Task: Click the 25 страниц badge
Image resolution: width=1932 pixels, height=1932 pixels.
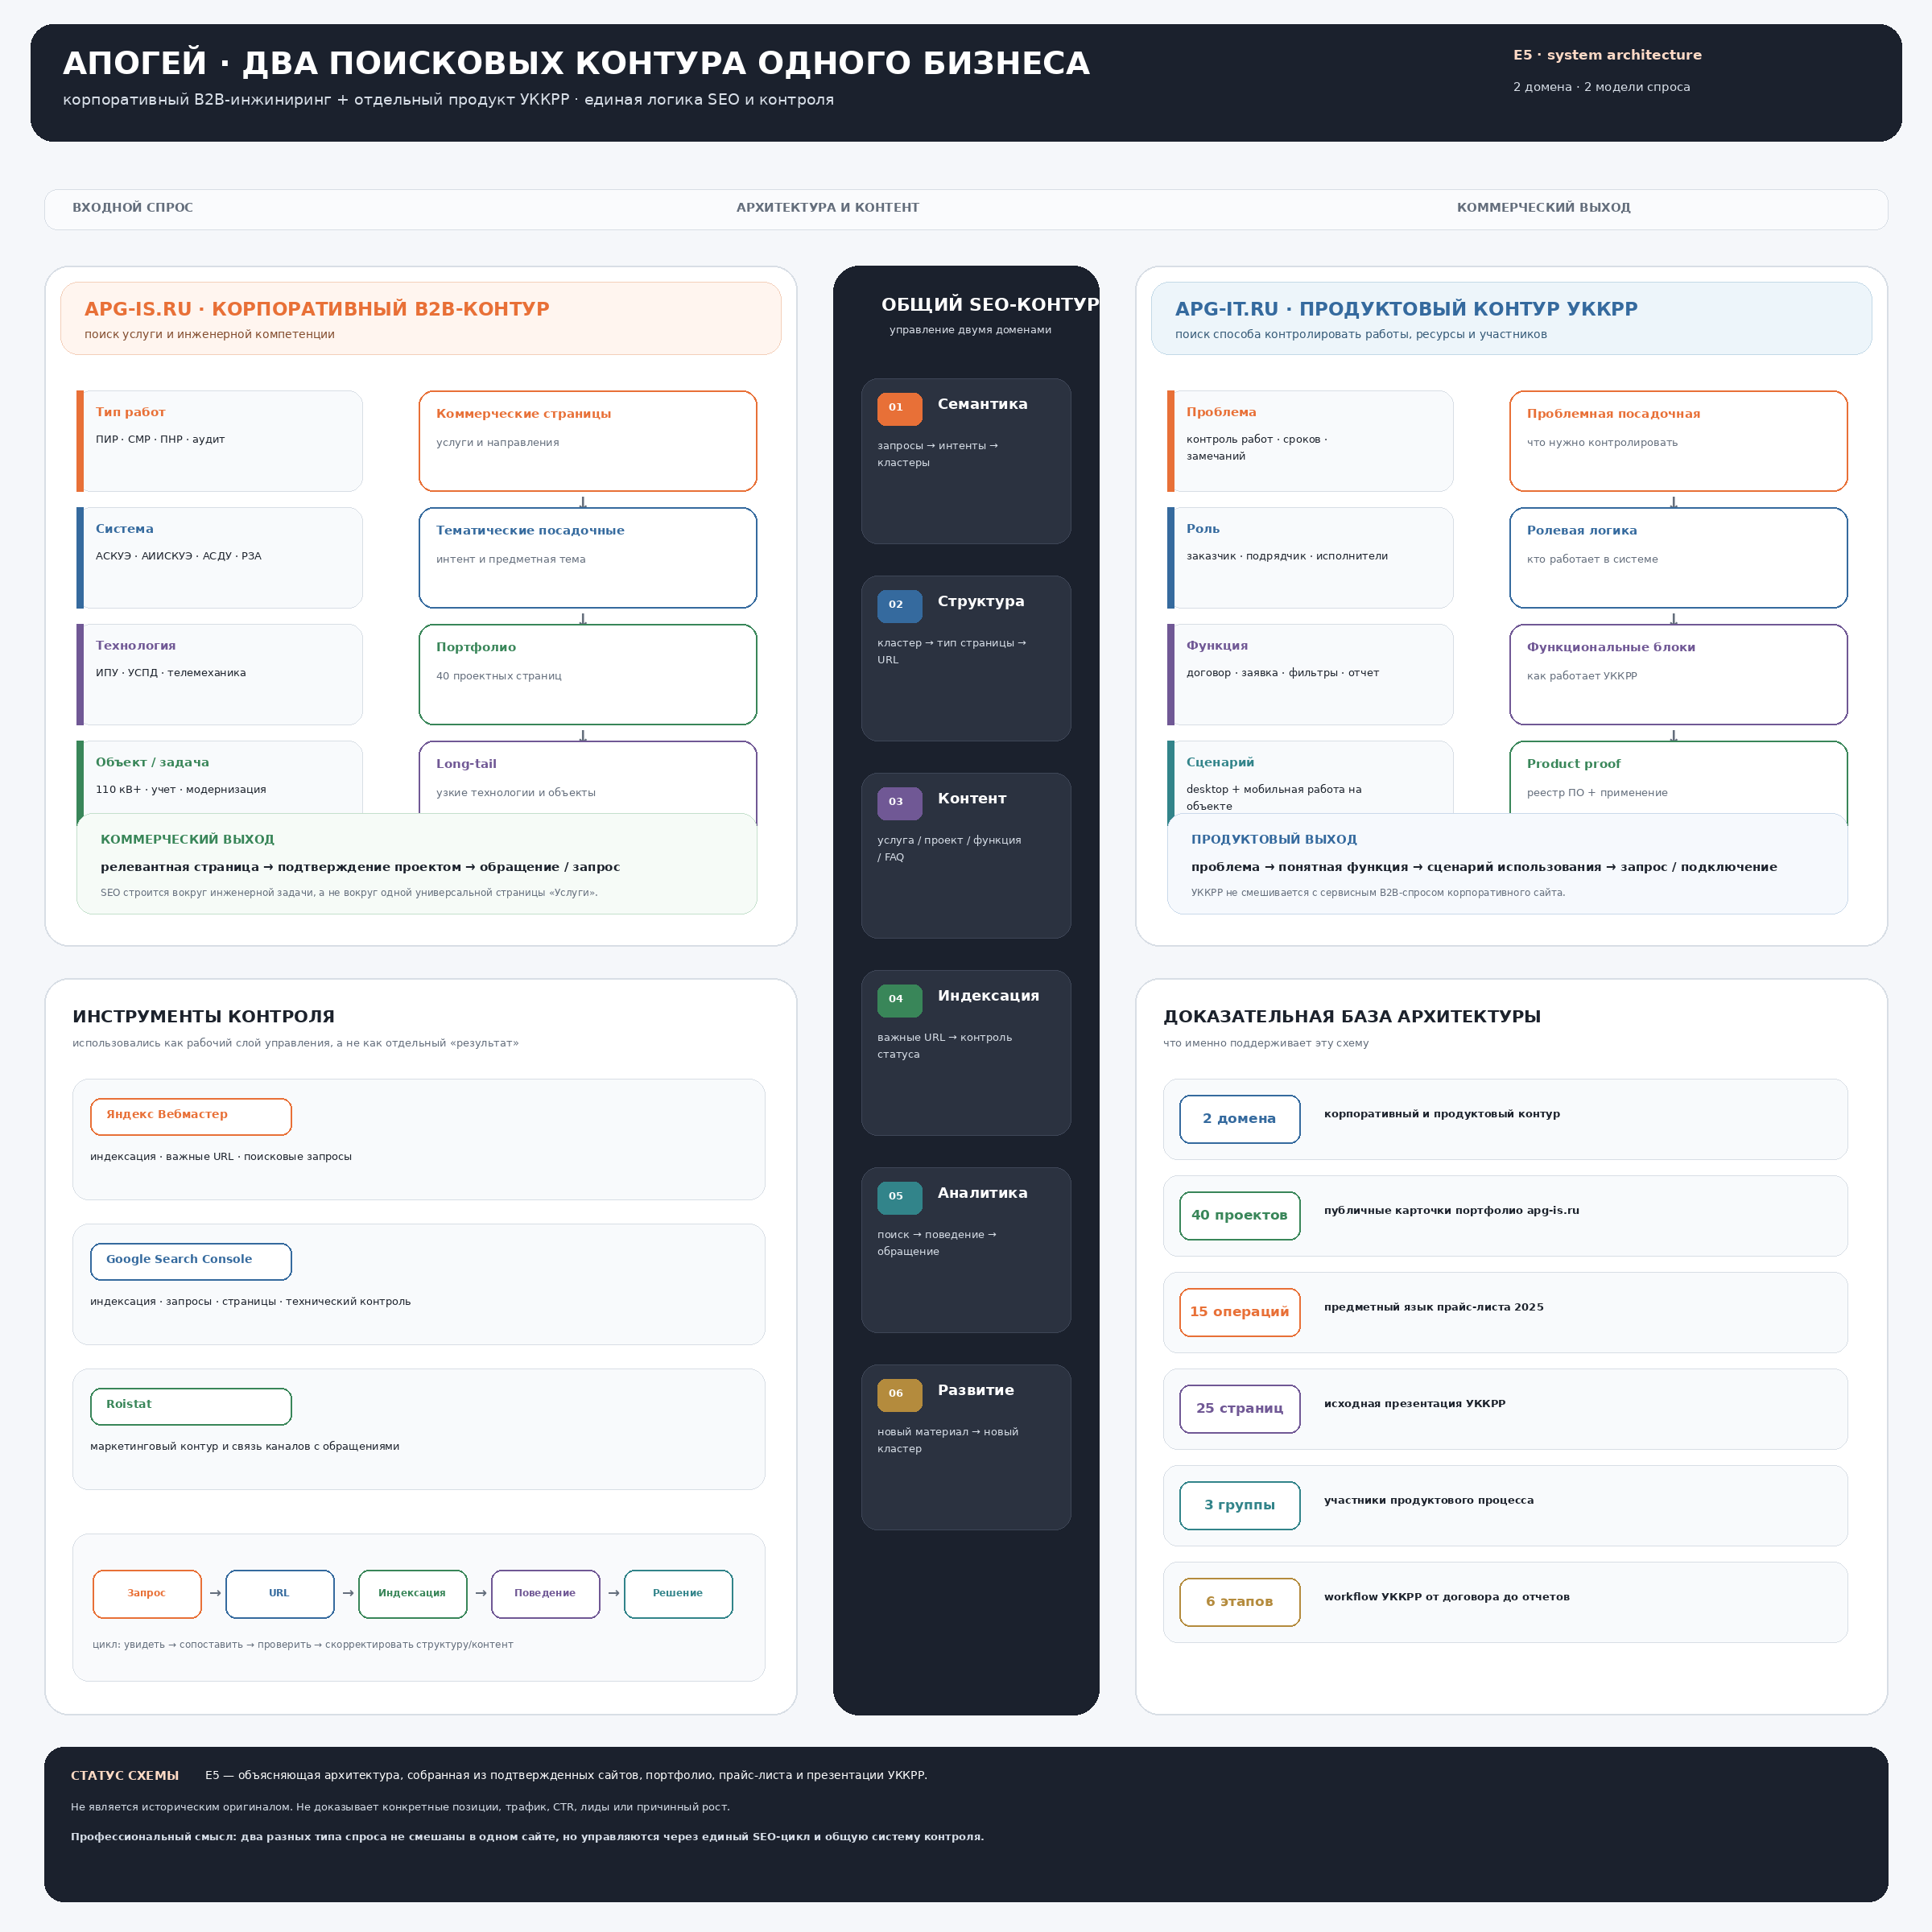Action: (x=1240, y=1409)
